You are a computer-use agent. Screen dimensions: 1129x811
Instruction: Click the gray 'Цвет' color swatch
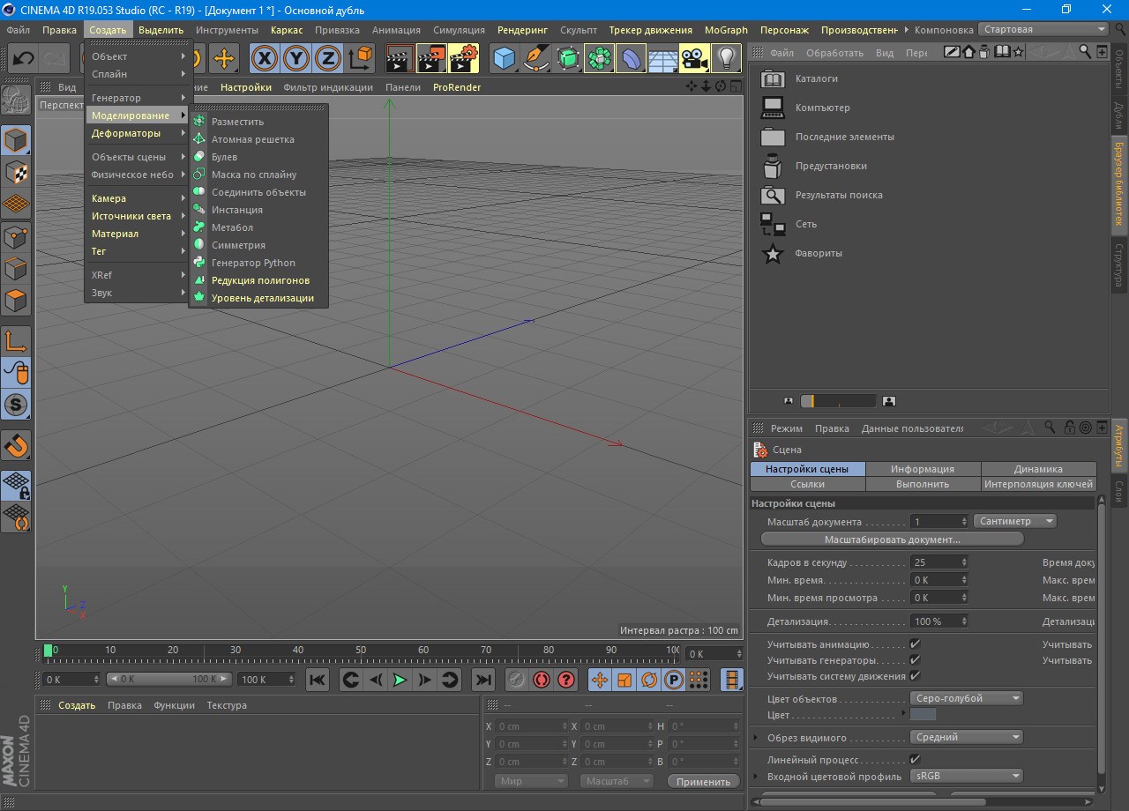923,715
